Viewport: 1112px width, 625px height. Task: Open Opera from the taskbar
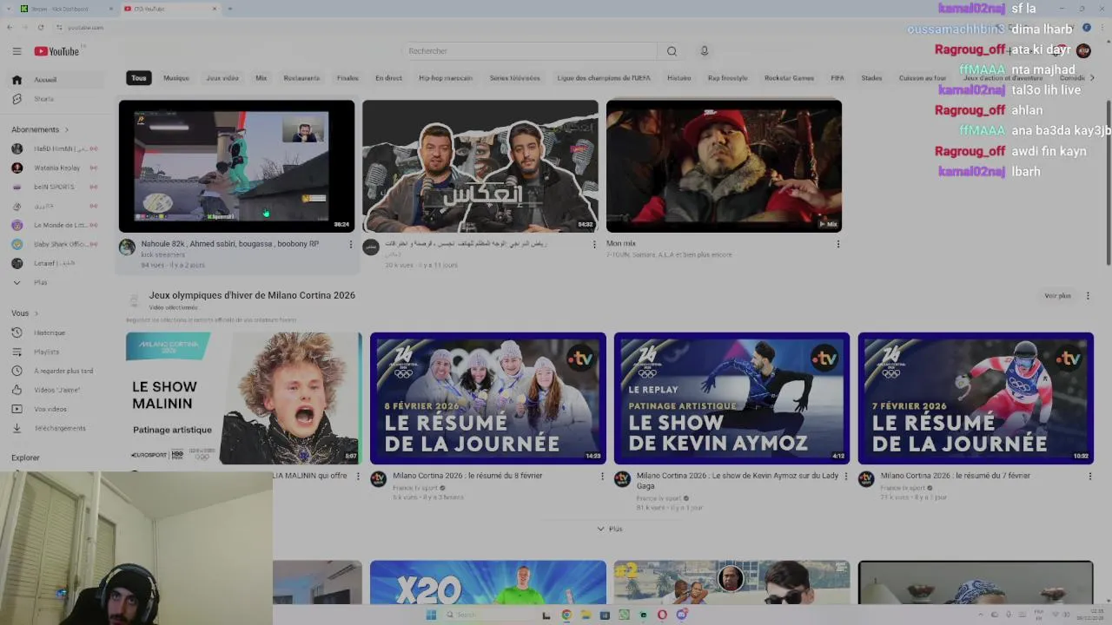(662, 615)
